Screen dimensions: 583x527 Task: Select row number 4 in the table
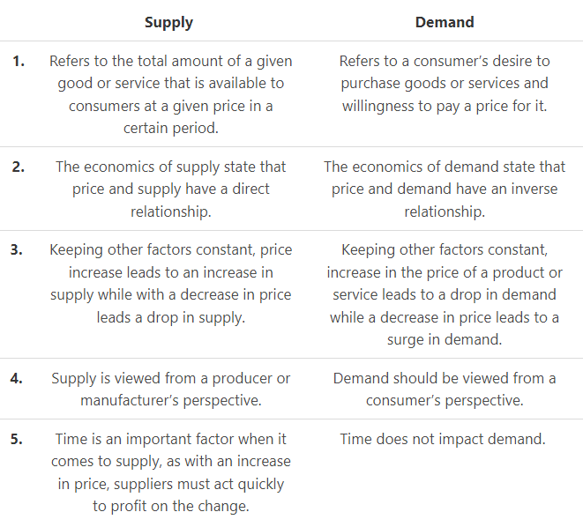coord(19,379)
